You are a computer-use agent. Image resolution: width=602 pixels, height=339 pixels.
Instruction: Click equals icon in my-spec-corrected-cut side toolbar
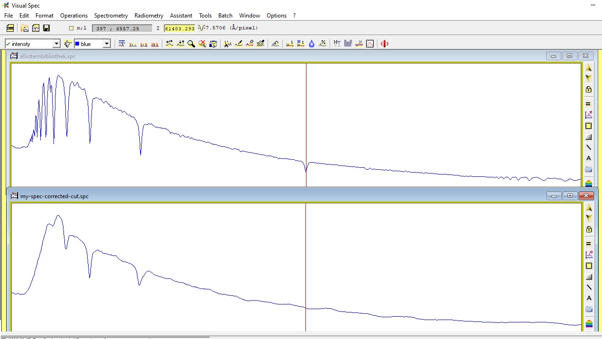(589, 244)
